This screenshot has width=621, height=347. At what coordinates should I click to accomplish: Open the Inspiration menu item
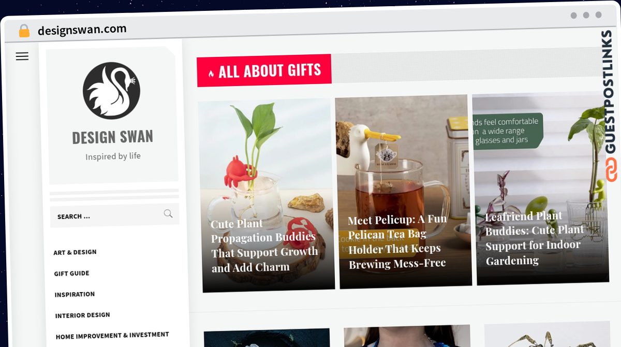pyautogui.click(x=75, y=294)
